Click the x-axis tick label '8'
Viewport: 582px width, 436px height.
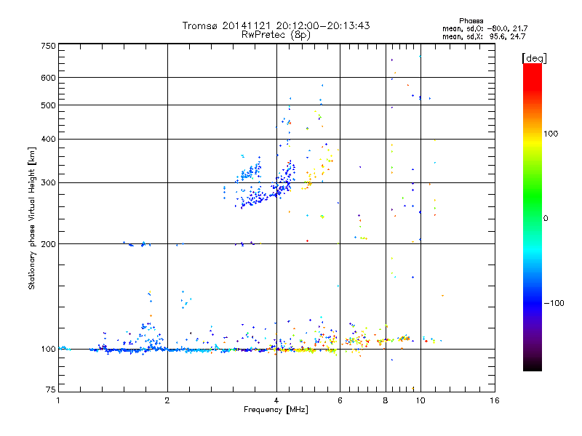[386, 400]
